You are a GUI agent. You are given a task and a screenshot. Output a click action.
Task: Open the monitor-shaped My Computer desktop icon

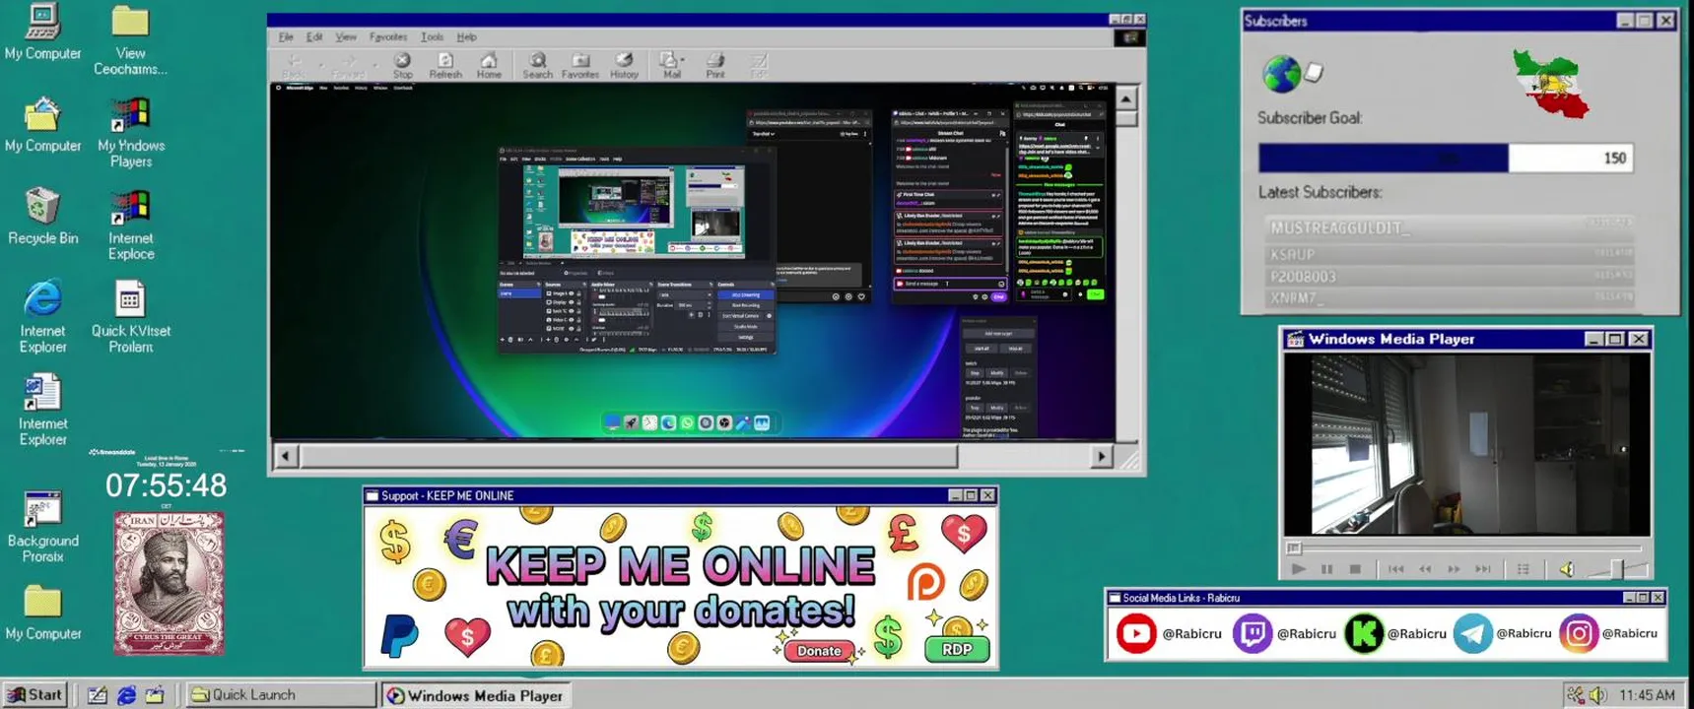pyautogui.click(x=42, y=32)
